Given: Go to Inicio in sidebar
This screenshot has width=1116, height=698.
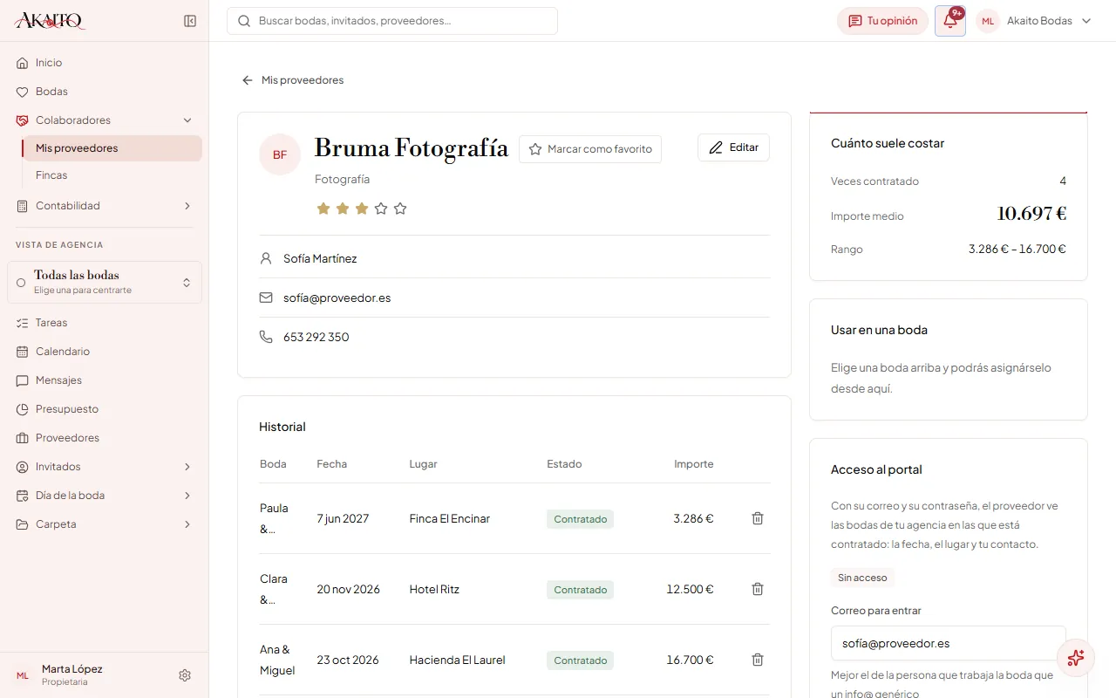Looking at the screenshot, I should coord(105,63).
